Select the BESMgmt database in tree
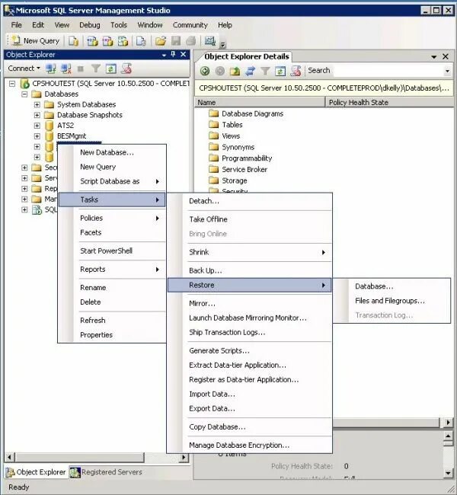Screen dimensions: 457x495 (x=72, y=136)
